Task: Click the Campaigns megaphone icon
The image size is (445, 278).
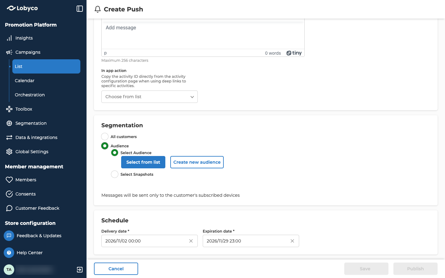Action: point(9,52)
